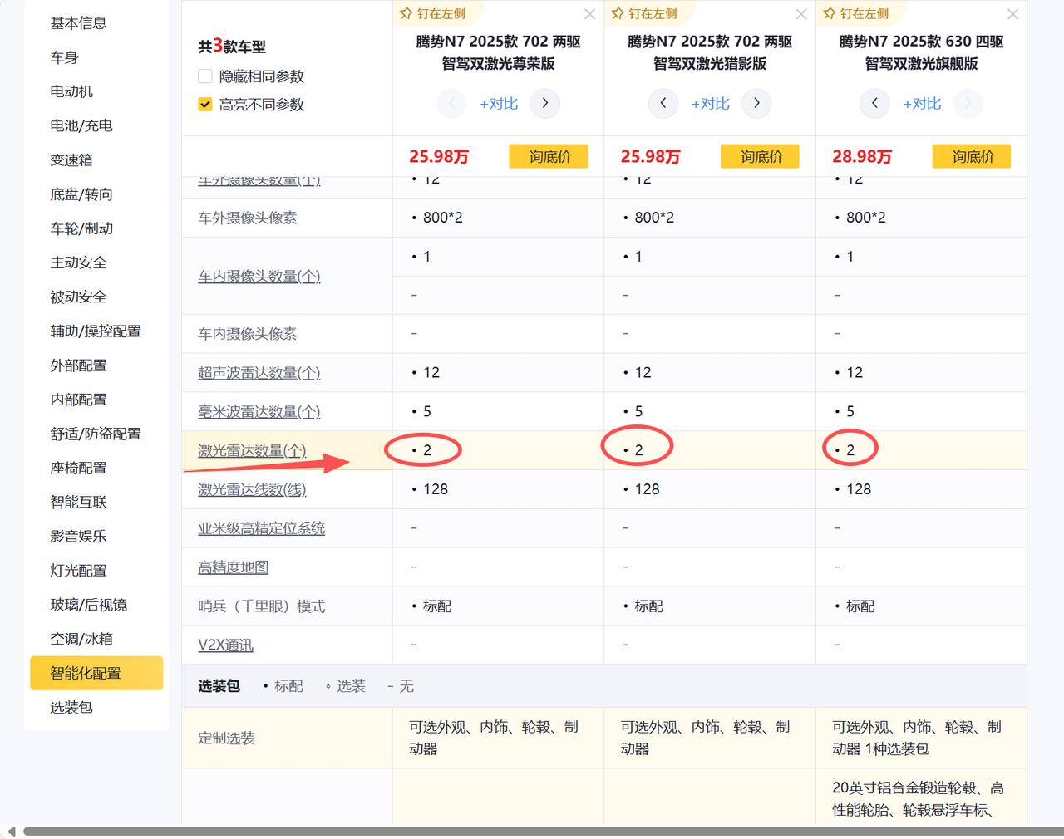Image resolution: width=1064 pixels, height=839 pixels.
Task: Click 询底价 for the 28.98万 旗舰版 model
Action: [972, 156]
